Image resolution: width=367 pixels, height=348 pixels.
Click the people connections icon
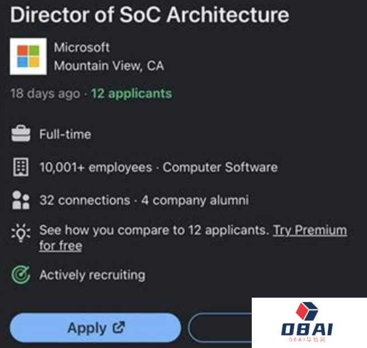21,200
